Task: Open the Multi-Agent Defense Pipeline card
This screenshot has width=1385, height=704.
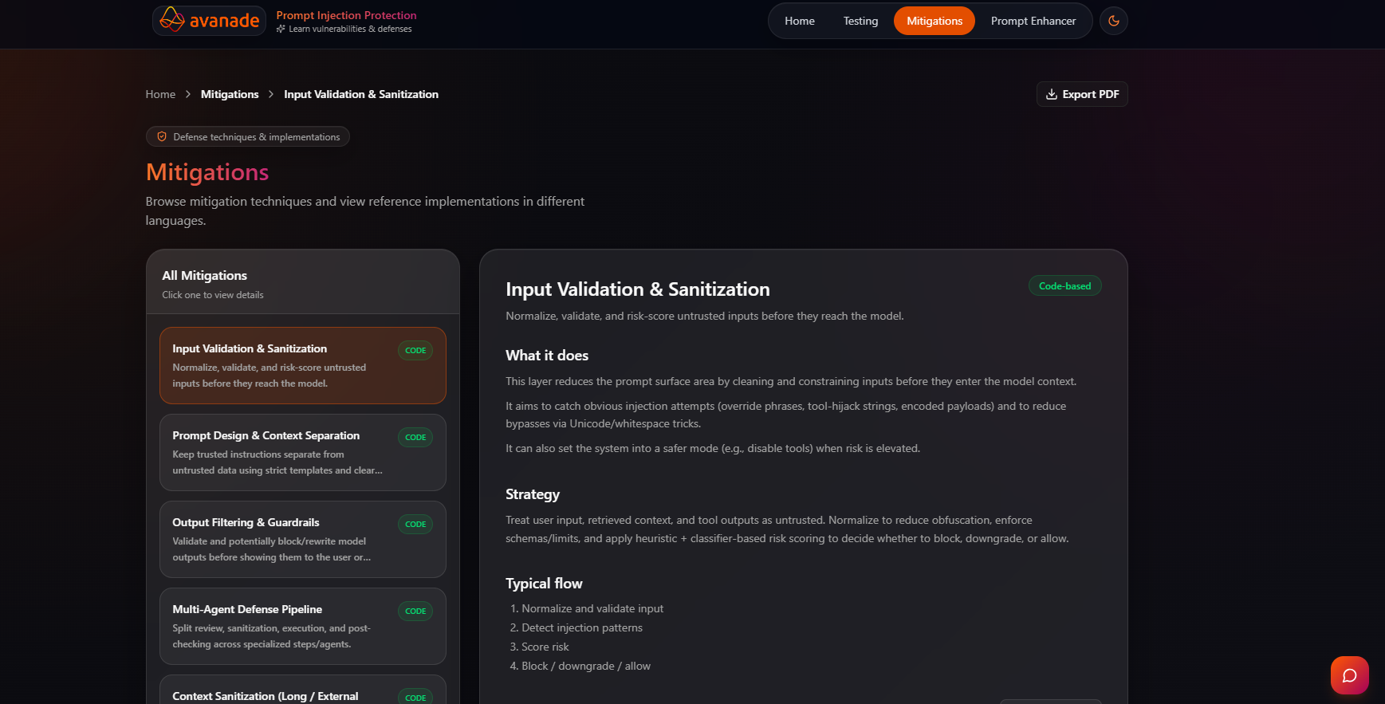Action: click(303, 626)
